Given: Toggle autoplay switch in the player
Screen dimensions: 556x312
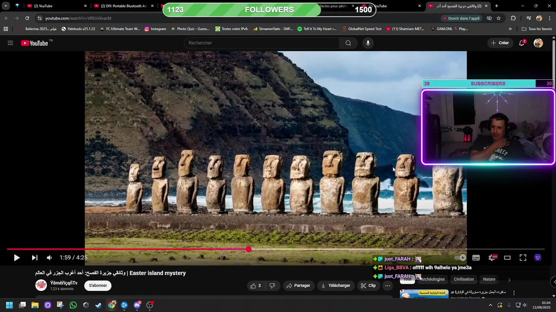Looking at the screenshot, I should click(460, 258).
